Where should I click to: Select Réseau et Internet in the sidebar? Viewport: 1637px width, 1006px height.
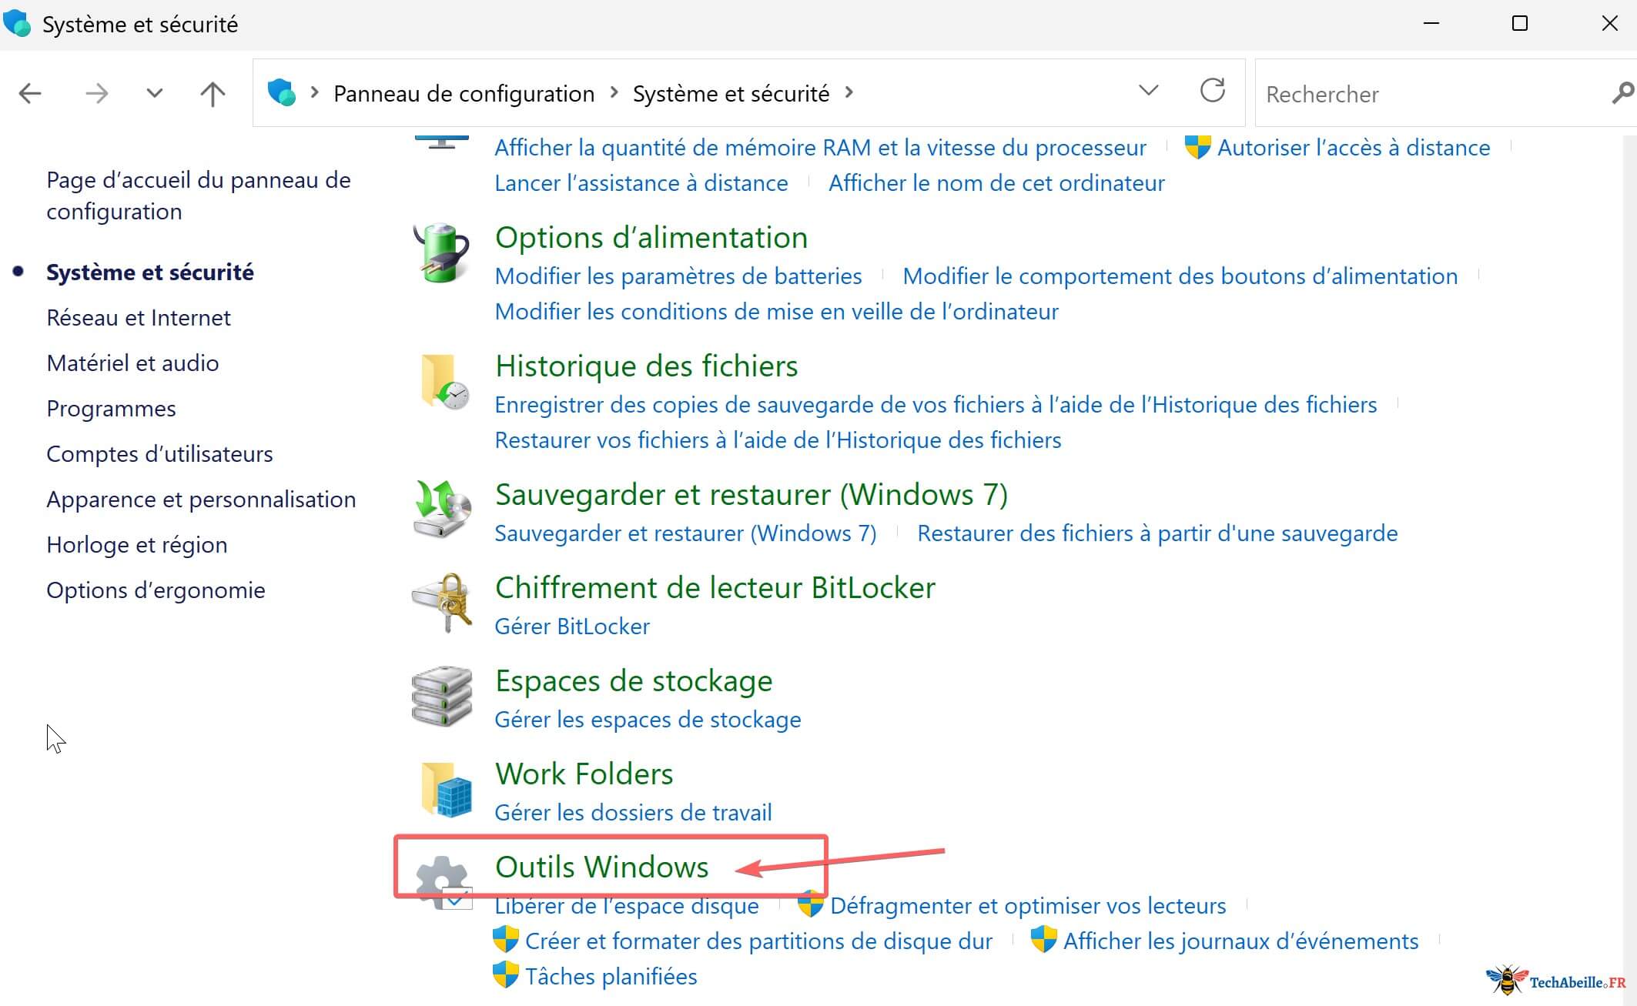[x=139, y=317]
